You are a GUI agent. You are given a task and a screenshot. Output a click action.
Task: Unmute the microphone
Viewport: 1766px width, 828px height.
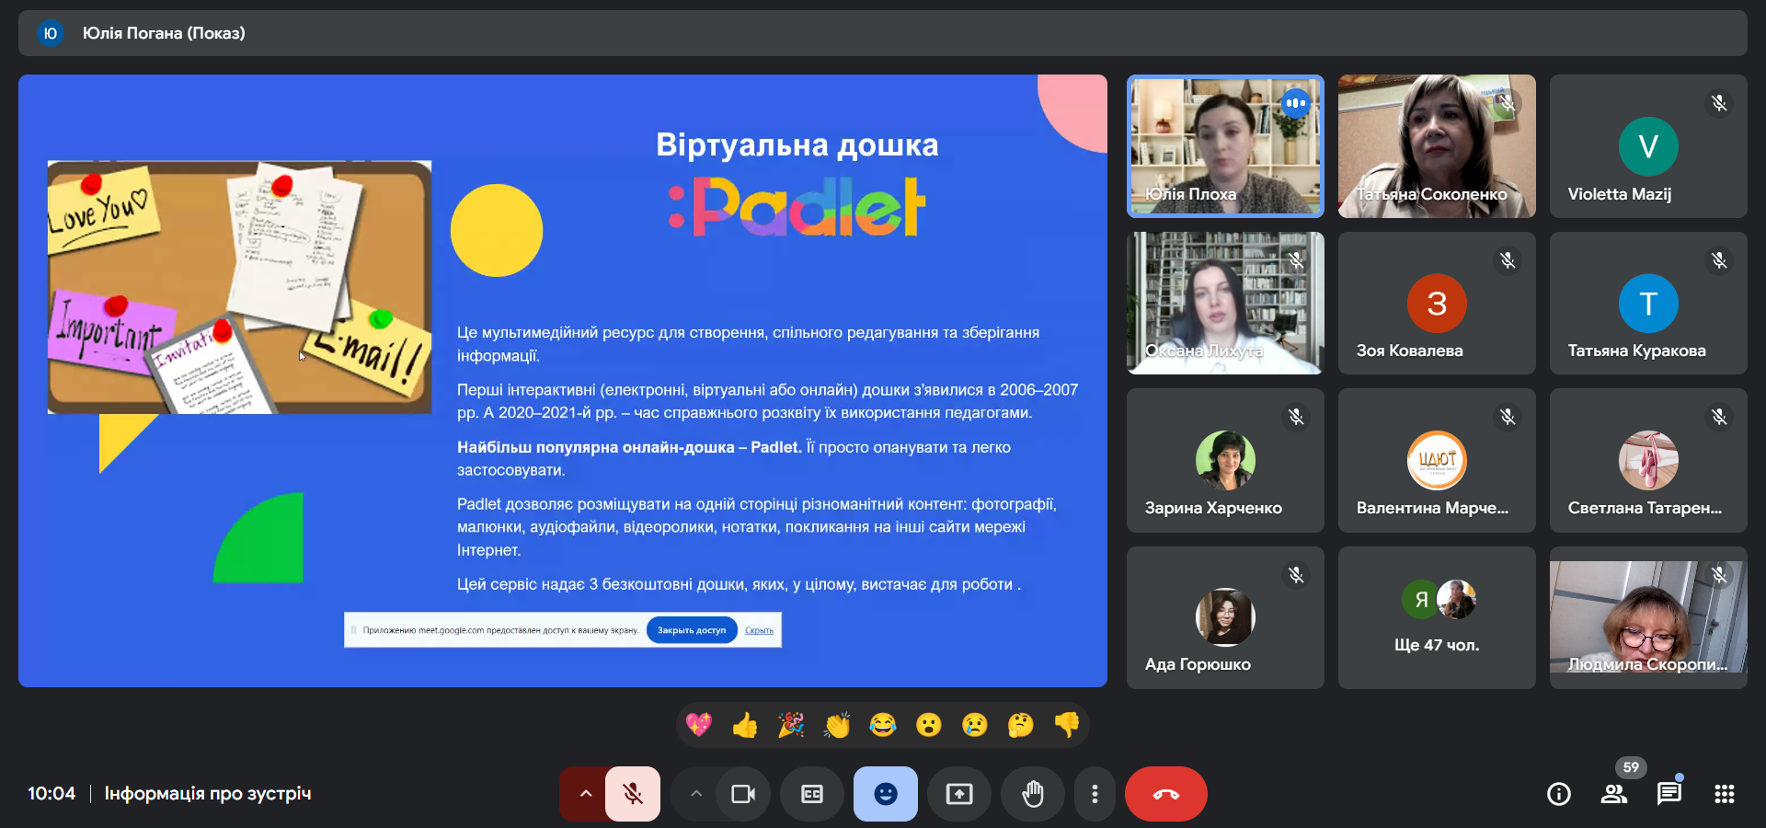click(633, 793)
